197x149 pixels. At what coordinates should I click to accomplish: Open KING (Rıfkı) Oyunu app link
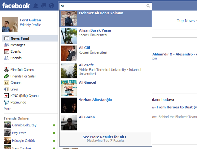pos(24,96)
